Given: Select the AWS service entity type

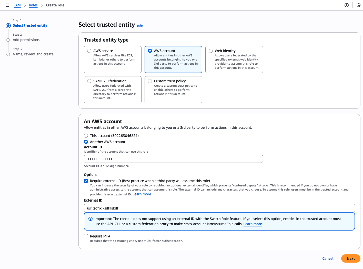Looking at the screenshot, I should click(89, 51).
